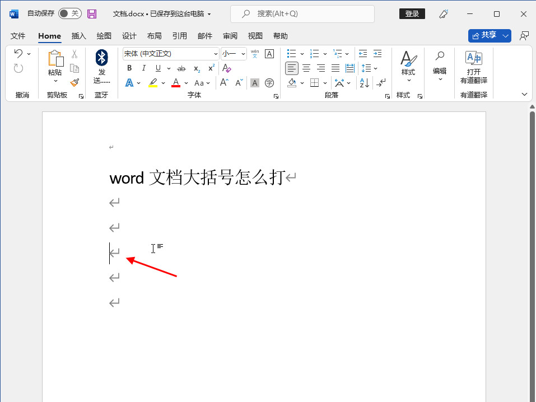536x402 pixels.
Task: Switch to the 布局 tab
Action: tap(154, 36)
